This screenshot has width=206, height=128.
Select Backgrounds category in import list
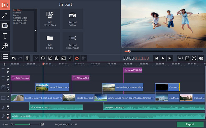[x=20, y=20]
